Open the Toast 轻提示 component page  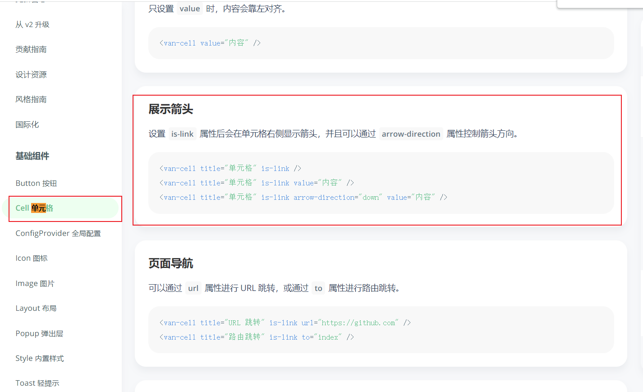click(x=37, y=383)
